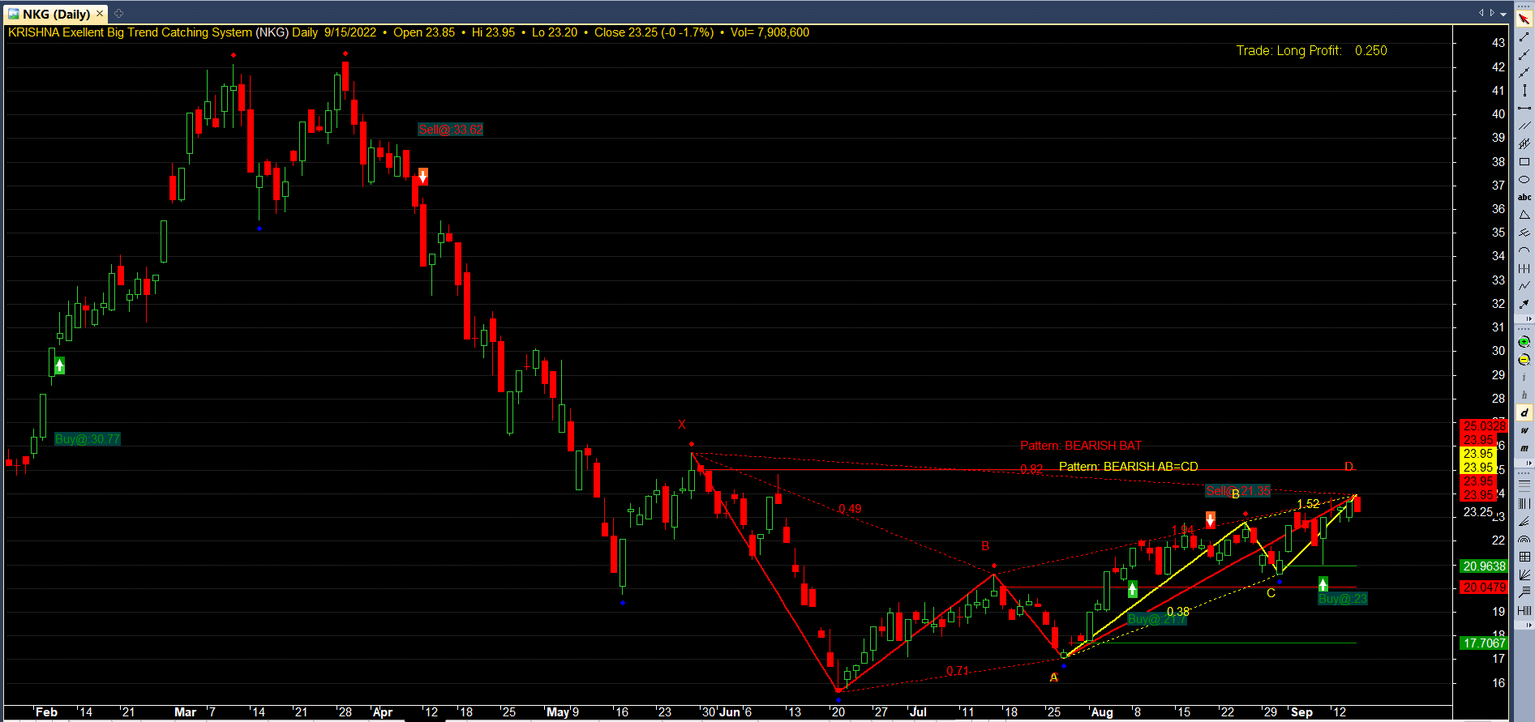Toggle daily interval 'd' button

[1524, 413]
